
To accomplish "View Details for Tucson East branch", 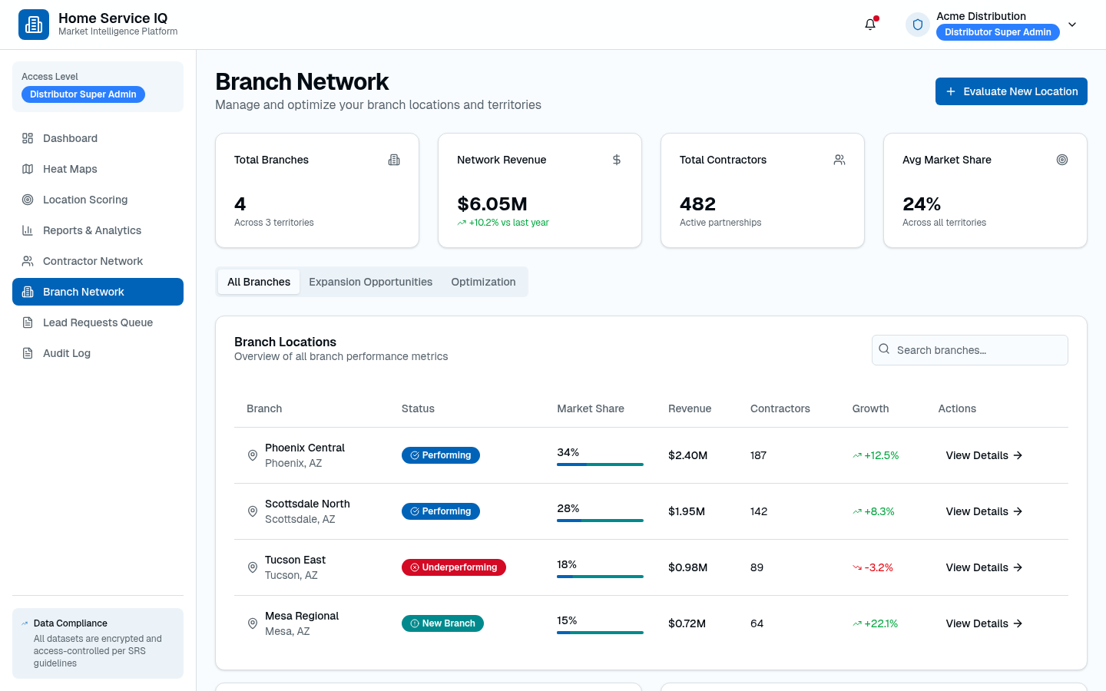I will (x=984, y=567).
